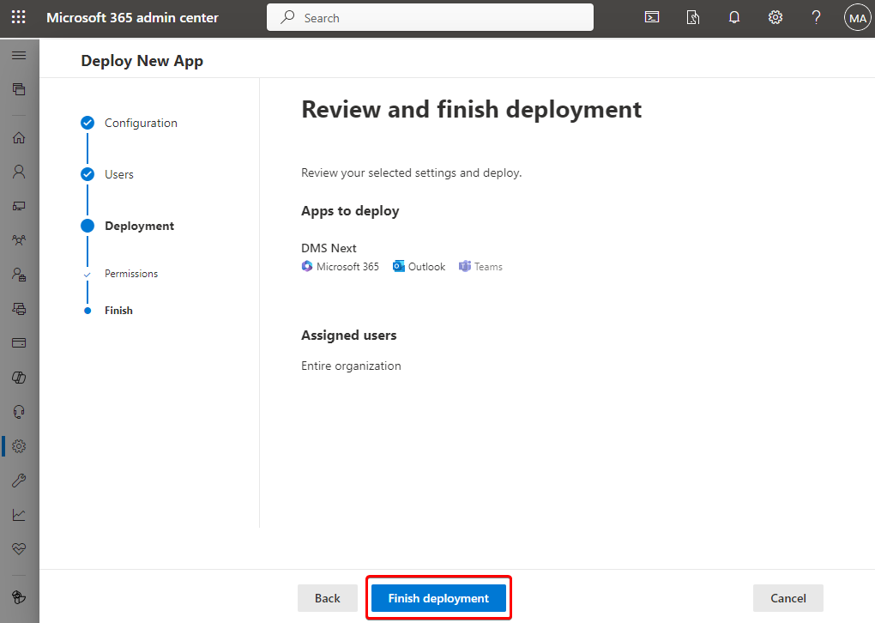Image resolution: width=875 pixels, height=623 pixels.
Task: Open the Devices icon in sidebar
Action: coord(19,206)
